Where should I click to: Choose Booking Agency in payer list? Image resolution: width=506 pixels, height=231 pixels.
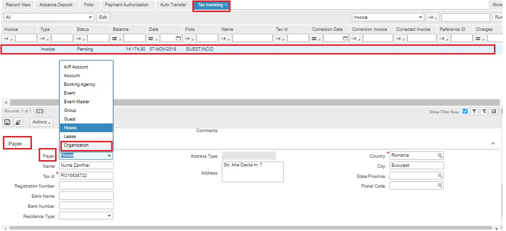point(86,84)
